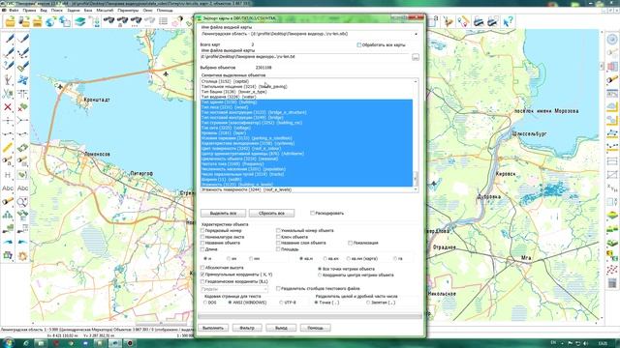This screenshot has height=348, width=620.
Task: Open the Масштаб menu
Action: pos(105,11)
